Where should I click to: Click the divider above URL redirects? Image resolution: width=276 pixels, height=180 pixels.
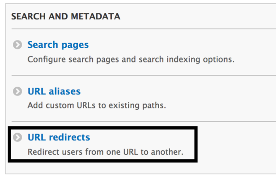click(144, 121)
